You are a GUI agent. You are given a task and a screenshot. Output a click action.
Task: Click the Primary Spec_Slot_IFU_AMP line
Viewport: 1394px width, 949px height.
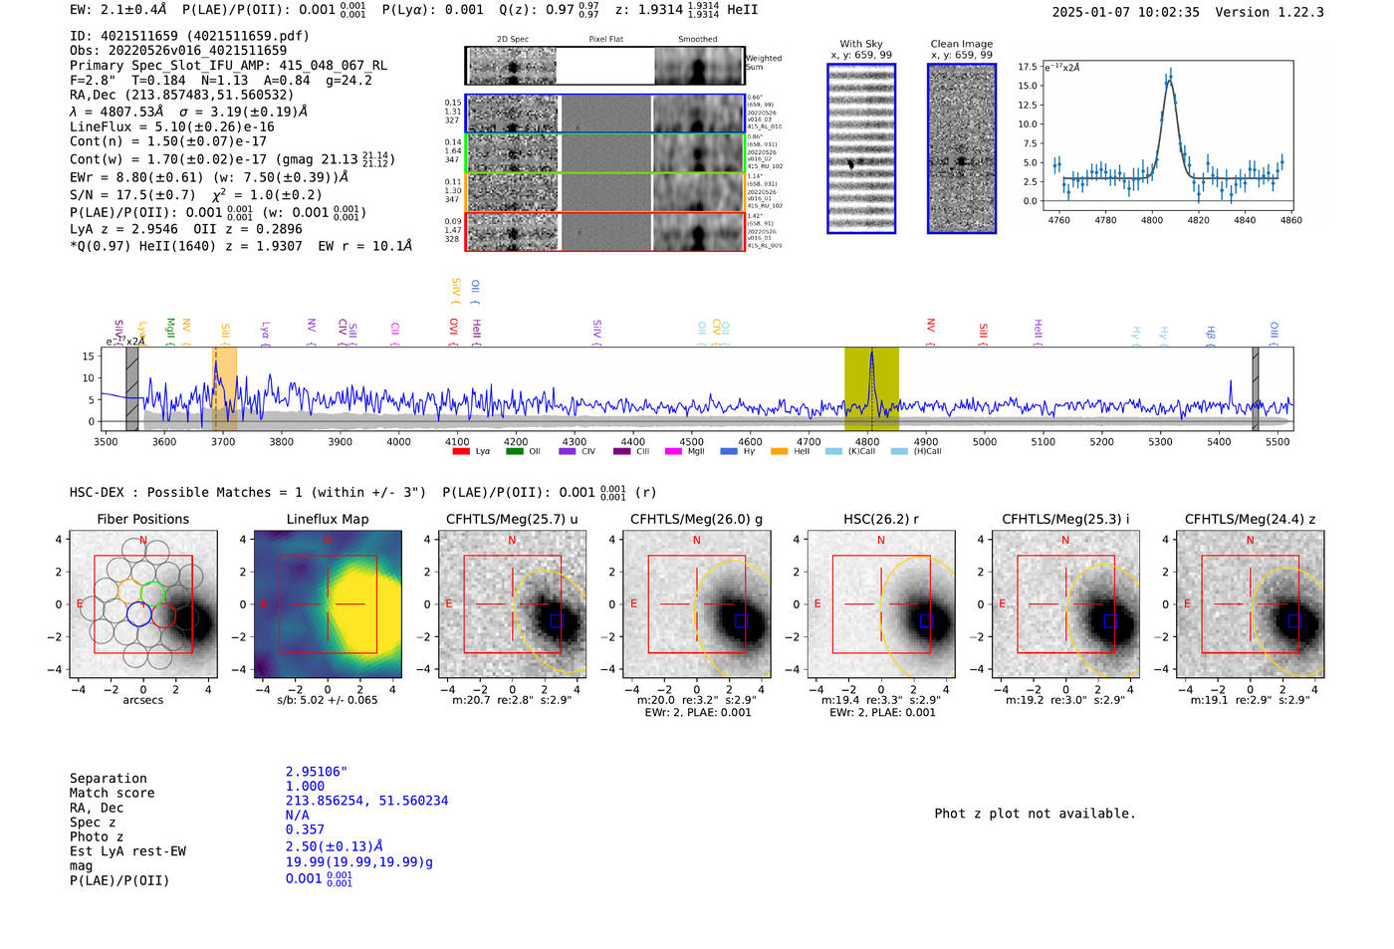(228, 66)
